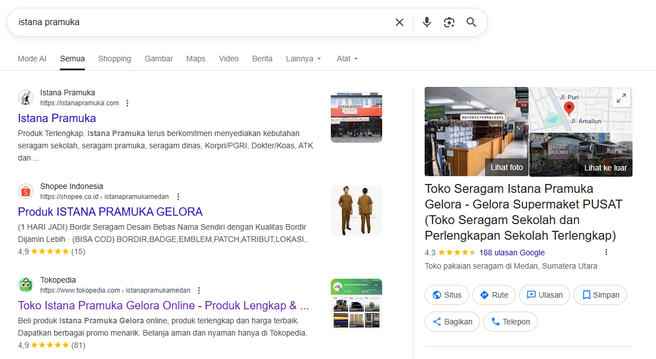The width and height of the screenshot is (656, 359).
Task: Open the Istana Pramuka result title link
Action: click(x=57, y=118)
